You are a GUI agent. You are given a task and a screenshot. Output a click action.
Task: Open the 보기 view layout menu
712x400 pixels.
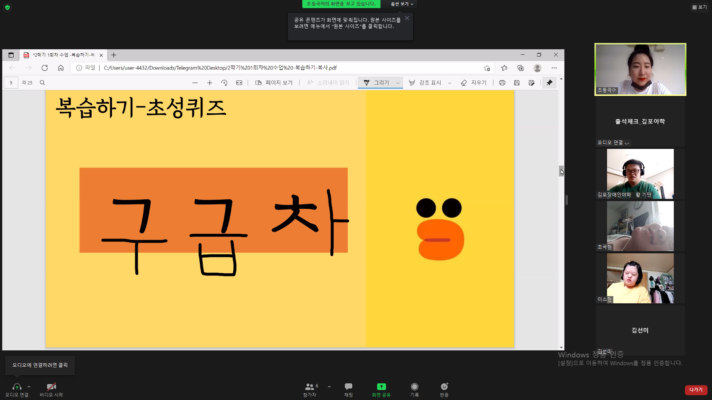coord(699,7)
